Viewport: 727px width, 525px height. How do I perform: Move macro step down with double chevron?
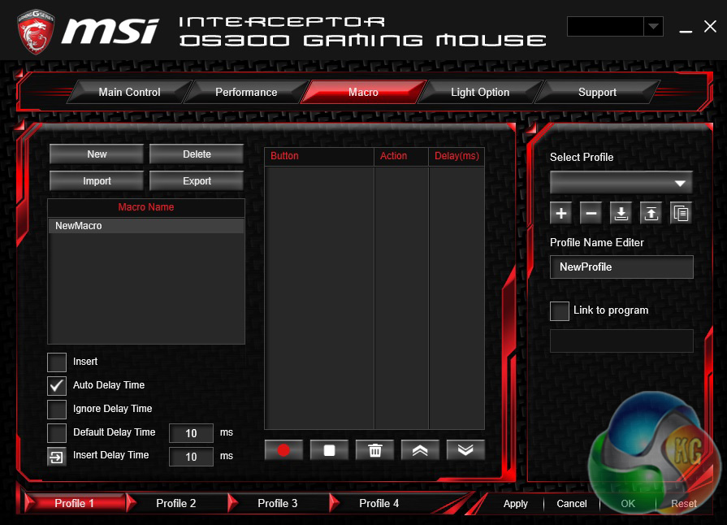click(x=465, y=450)
